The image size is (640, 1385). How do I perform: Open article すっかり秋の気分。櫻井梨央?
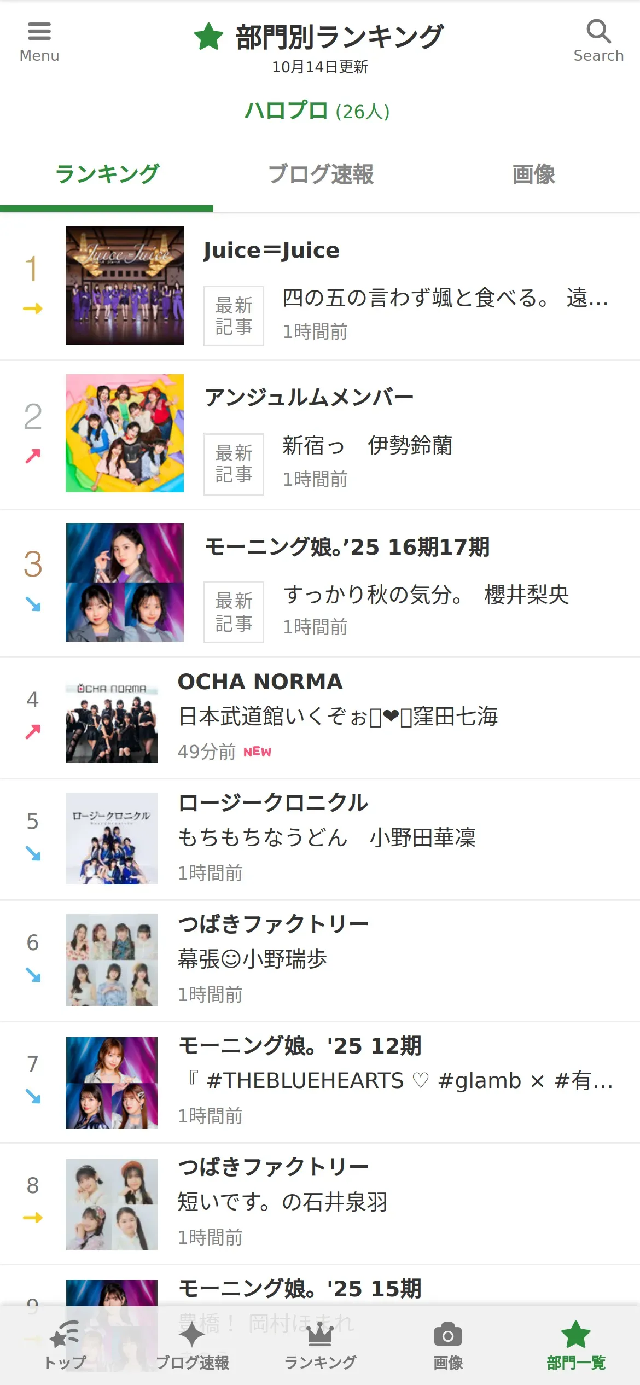tap(426, 595)
